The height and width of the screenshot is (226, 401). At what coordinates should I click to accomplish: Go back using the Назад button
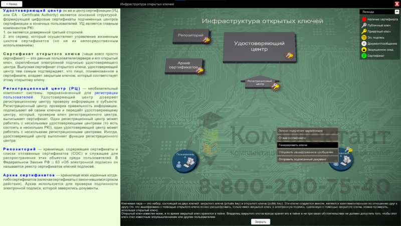tap(11, 4)
